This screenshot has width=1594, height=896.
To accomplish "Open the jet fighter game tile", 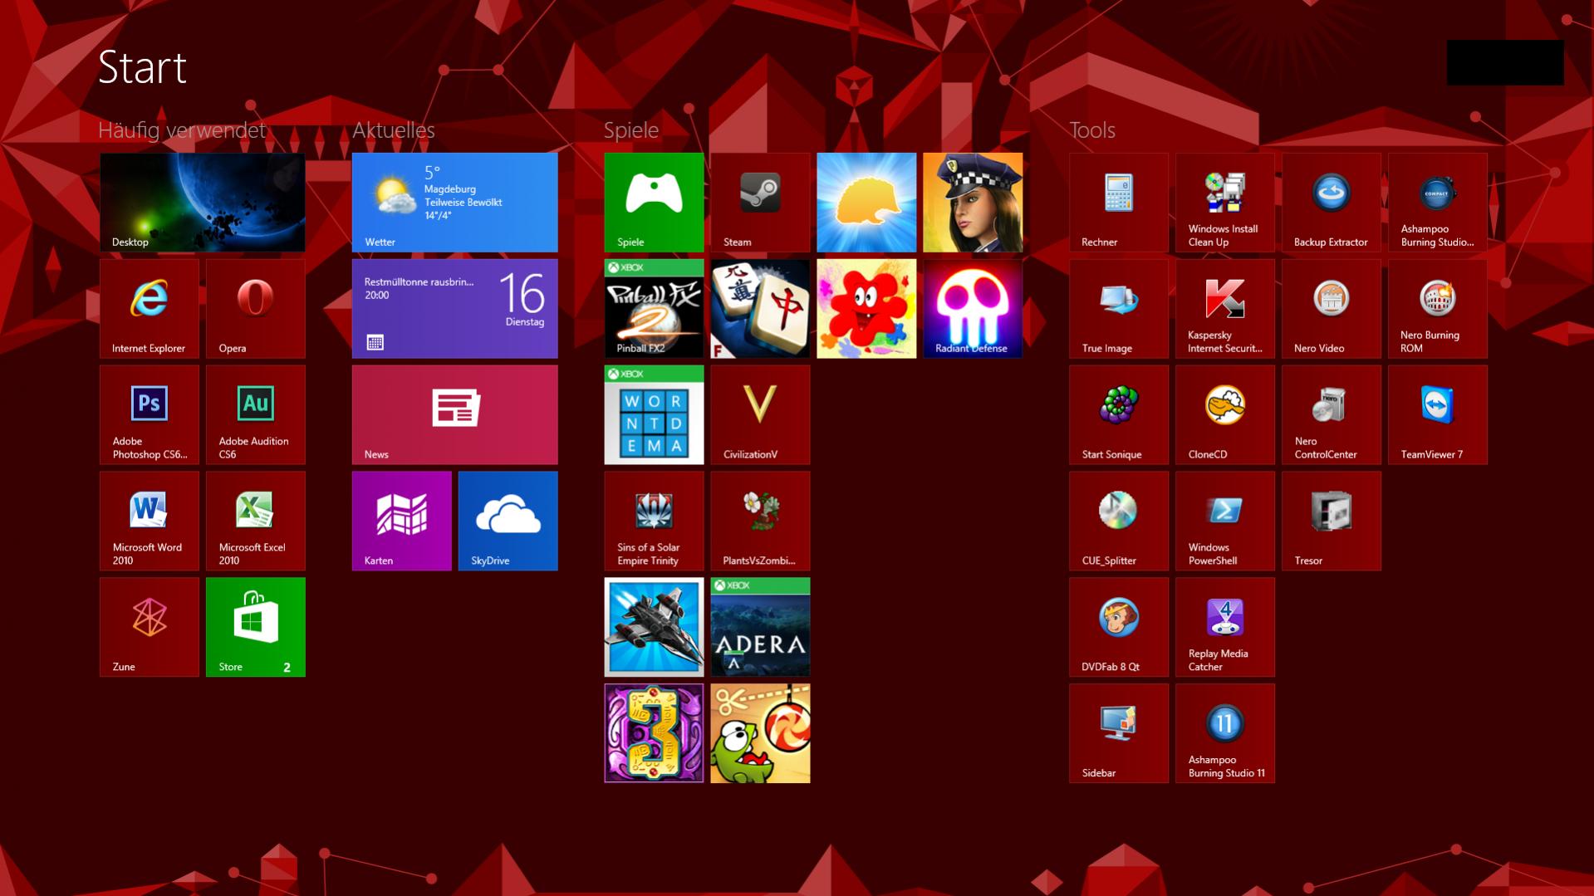I will click(655, 627).
